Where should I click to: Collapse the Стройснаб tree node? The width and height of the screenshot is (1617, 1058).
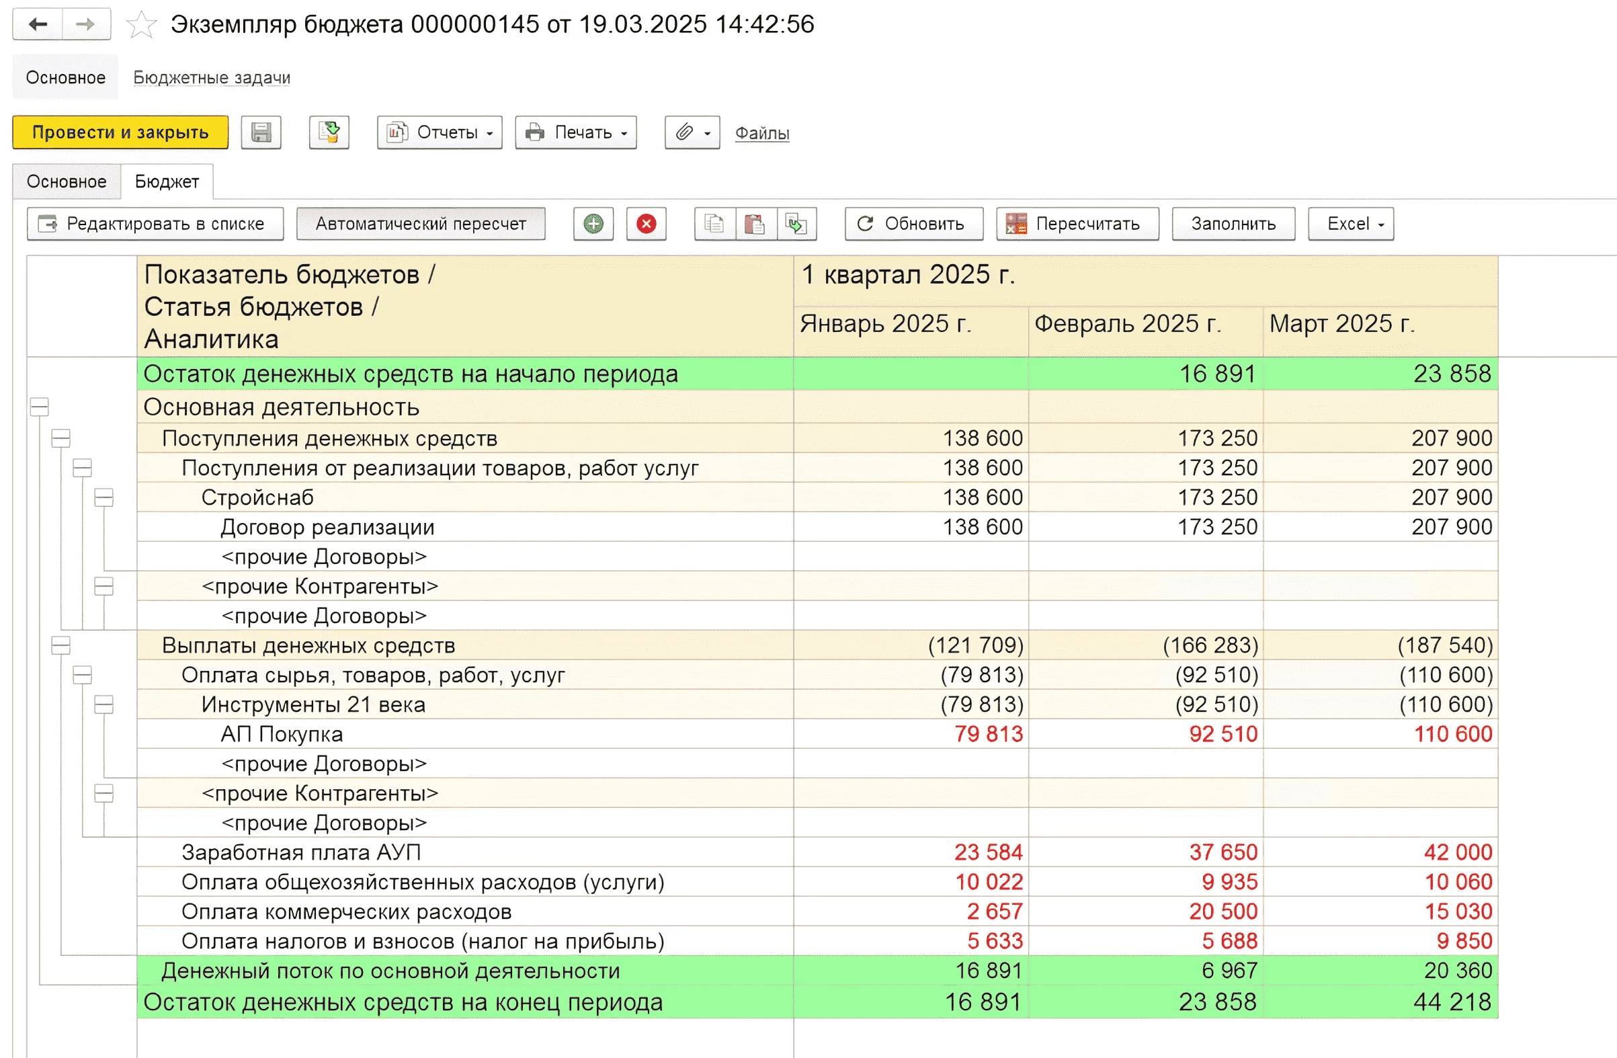[104, 497]
